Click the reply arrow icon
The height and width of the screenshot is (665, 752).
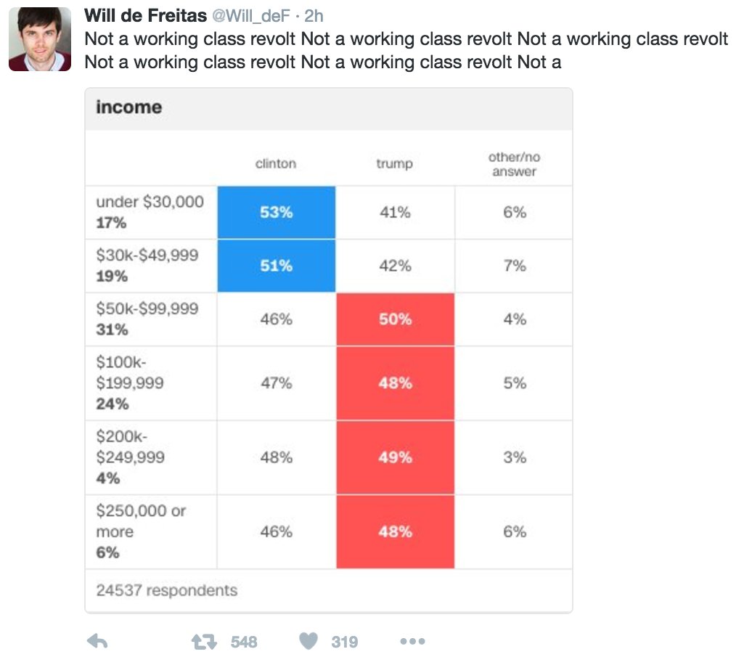tap(97, 641)
